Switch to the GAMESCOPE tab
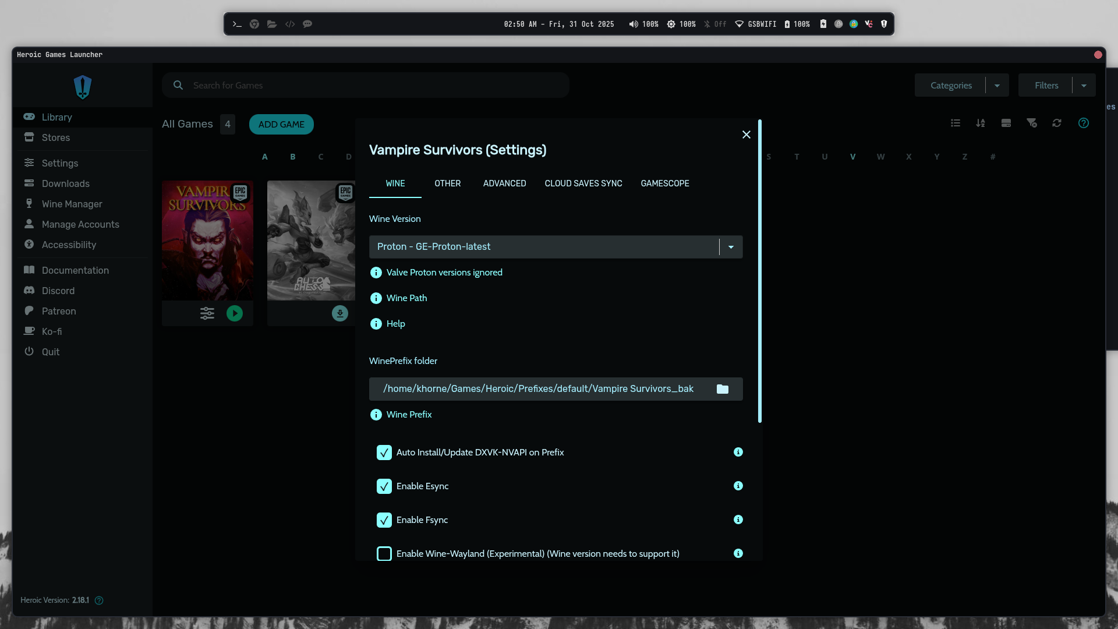This screenshot has height=629, width=1118. click(x=665, y=183)
